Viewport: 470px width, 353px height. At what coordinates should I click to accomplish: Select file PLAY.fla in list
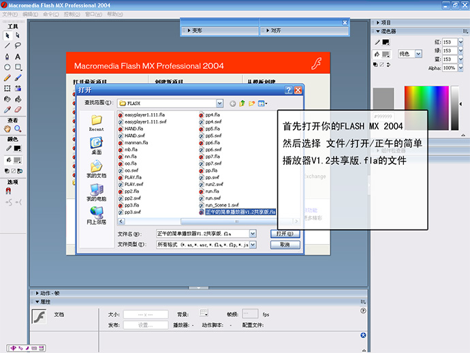[130, 178]
